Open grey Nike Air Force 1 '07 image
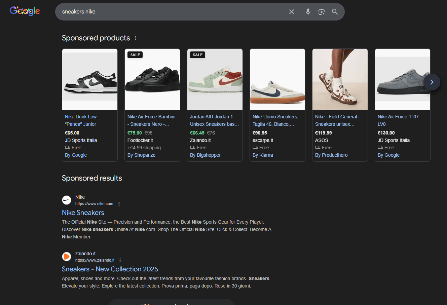The width and height of the screenshot is (447, 305). coord(403,80)
